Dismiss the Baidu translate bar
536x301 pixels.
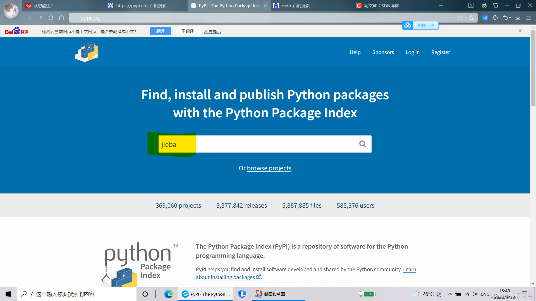tap(520, 31)
